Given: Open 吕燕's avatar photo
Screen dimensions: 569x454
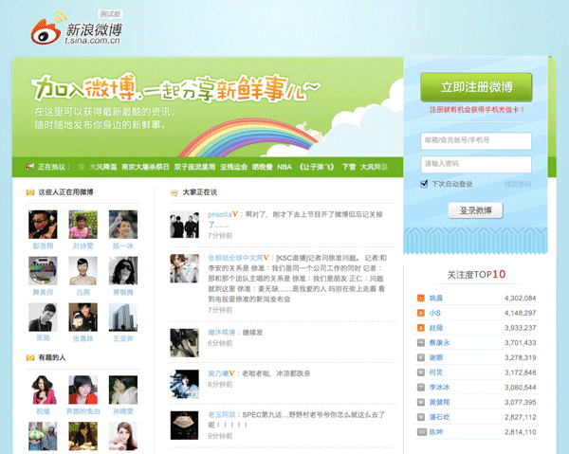Looking at the screenshot, I should point(83,270).
